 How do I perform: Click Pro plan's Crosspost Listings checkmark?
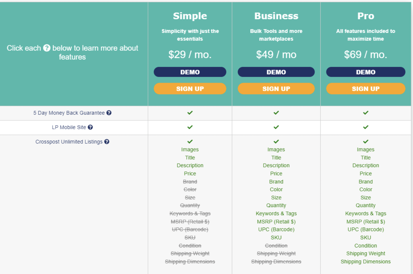(x=366, y=142)
